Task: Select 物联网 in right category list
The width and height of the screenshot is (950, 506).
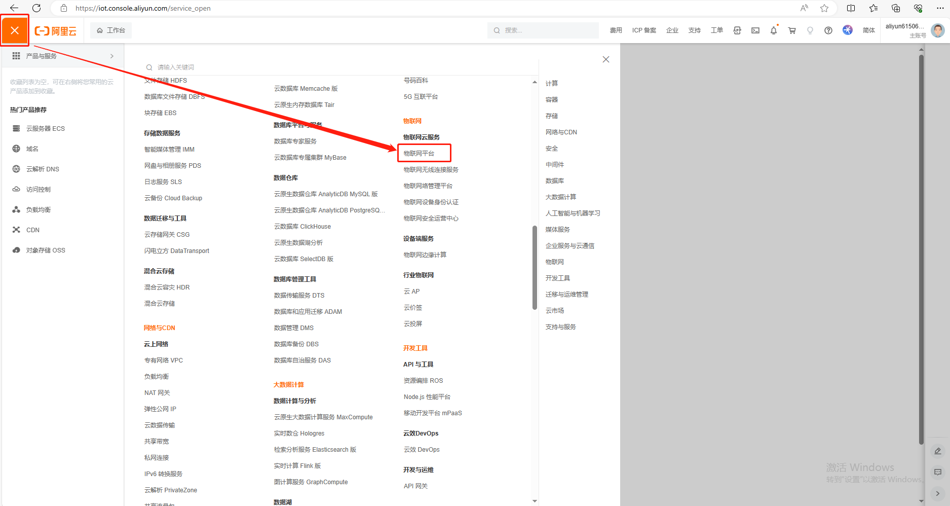Action: 554,262
